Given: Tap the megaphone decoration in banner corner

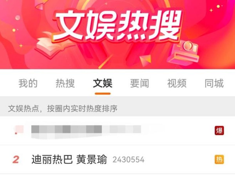Looking at the screenshot, I should 42,4.
